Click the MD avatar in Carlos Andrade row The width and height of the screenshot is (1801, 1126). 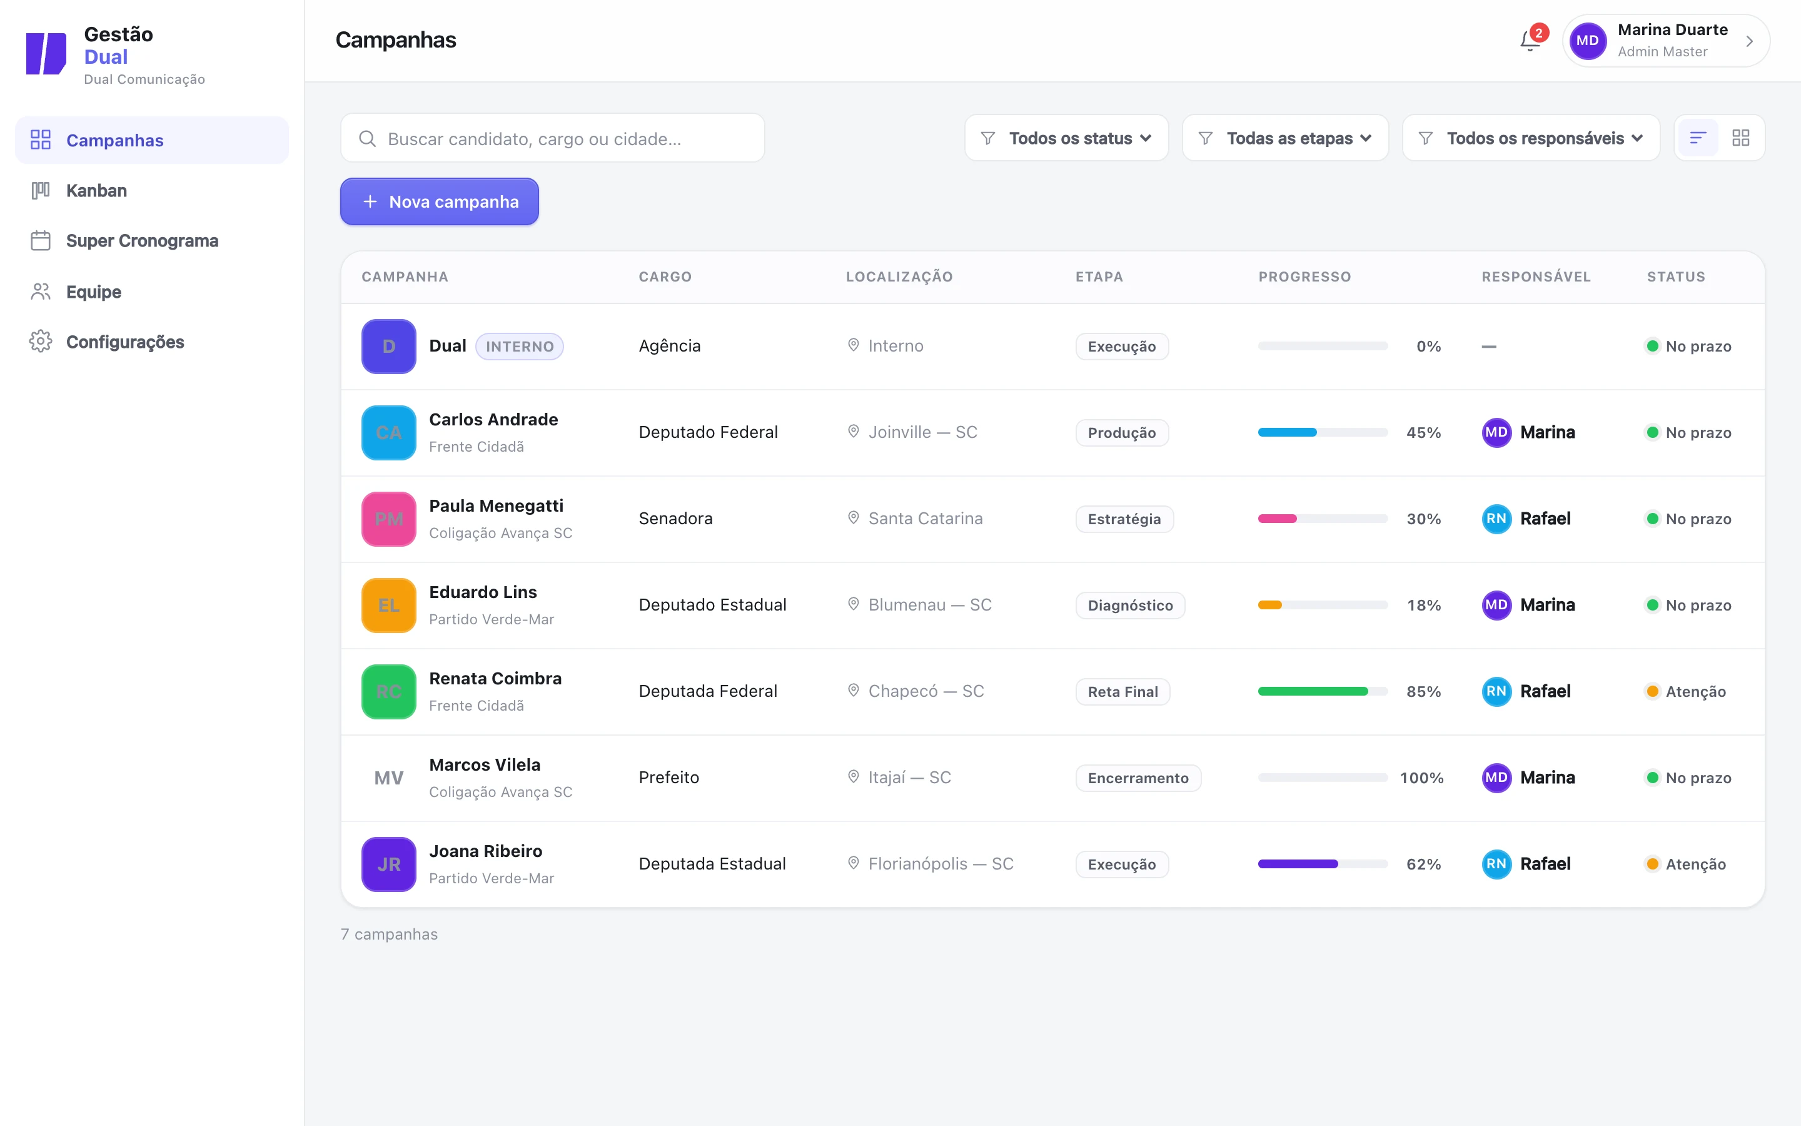[x=1496, y=433]
